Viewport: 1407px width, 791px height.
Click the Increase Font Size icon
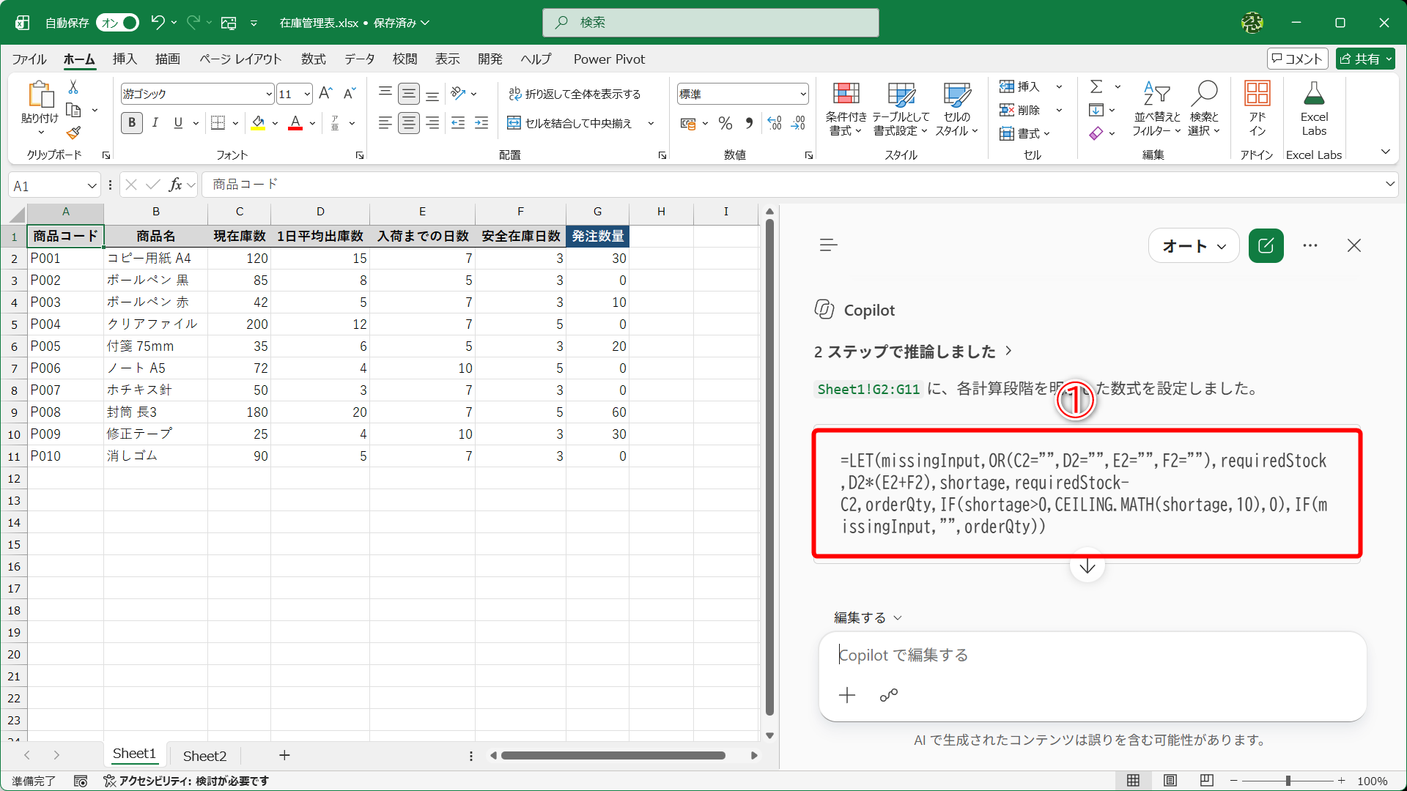point(326,93)
